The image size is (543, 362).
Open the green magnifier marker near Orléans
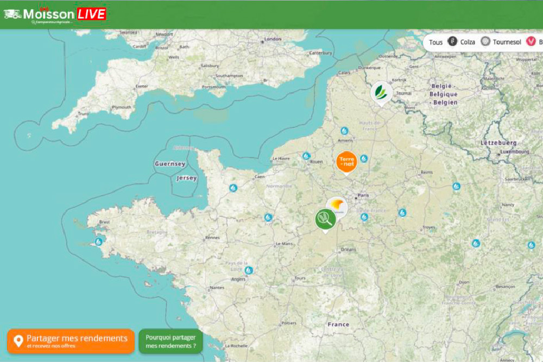pyautogui.click(x=325, y=220)
